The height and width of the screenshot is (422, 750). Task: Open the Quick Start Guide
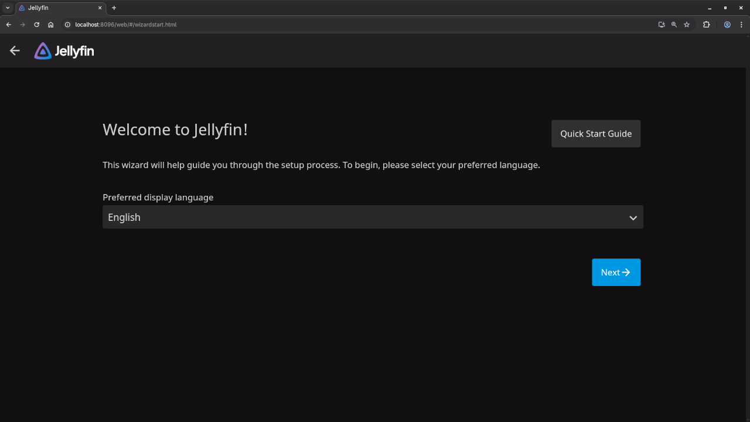tap(596, 134)
